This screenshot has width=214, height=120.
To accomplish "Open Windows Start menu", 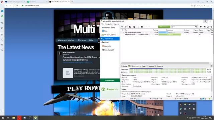I will [x=2, y=118].
